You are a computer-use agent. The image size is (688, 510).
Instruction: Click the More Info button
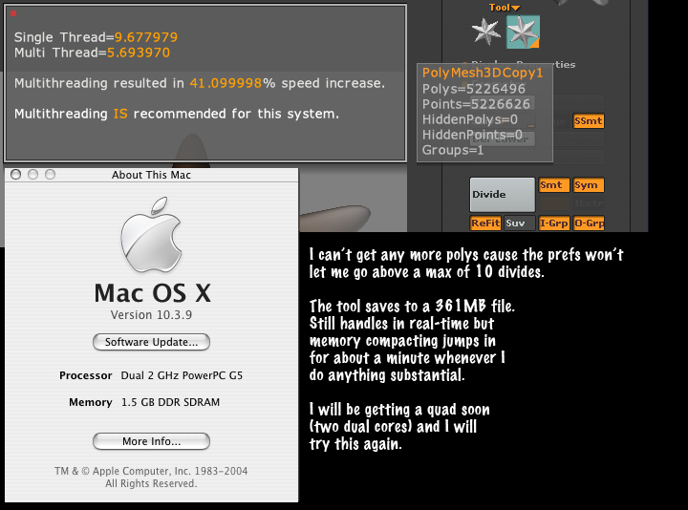pos(151,441)
